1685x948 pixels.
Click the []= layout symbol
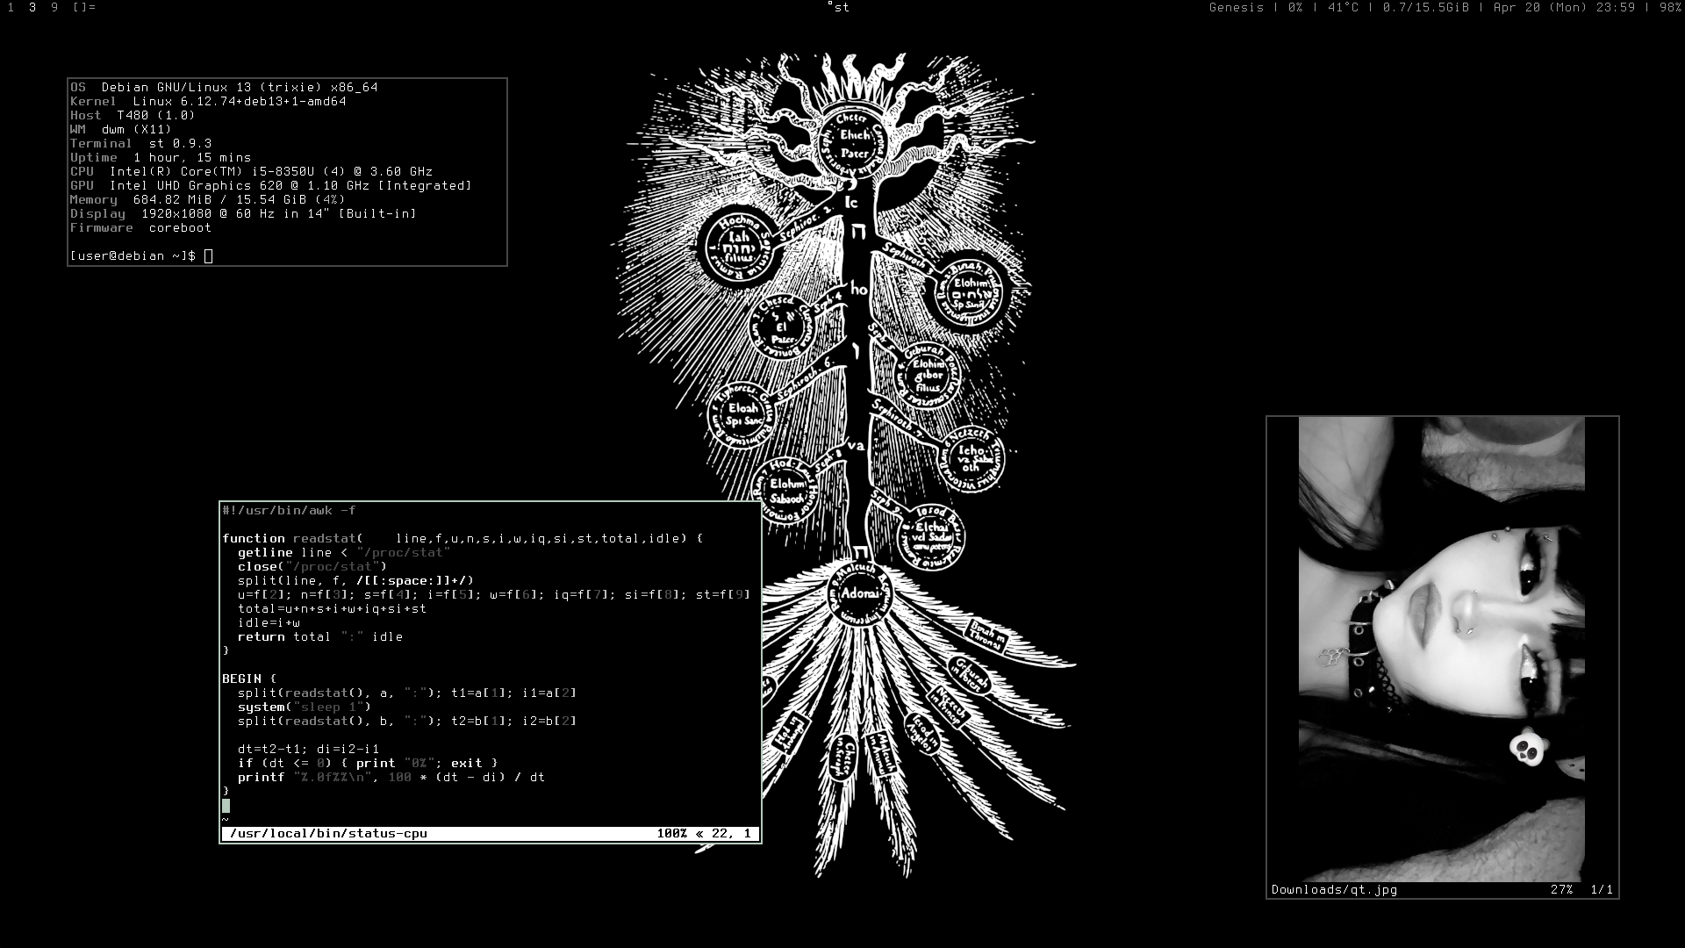tap(84, 8)
